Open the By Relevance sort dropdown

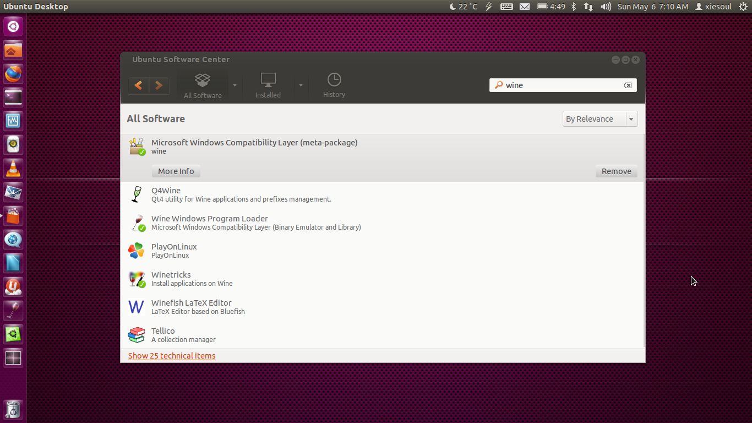coord(600,119)
